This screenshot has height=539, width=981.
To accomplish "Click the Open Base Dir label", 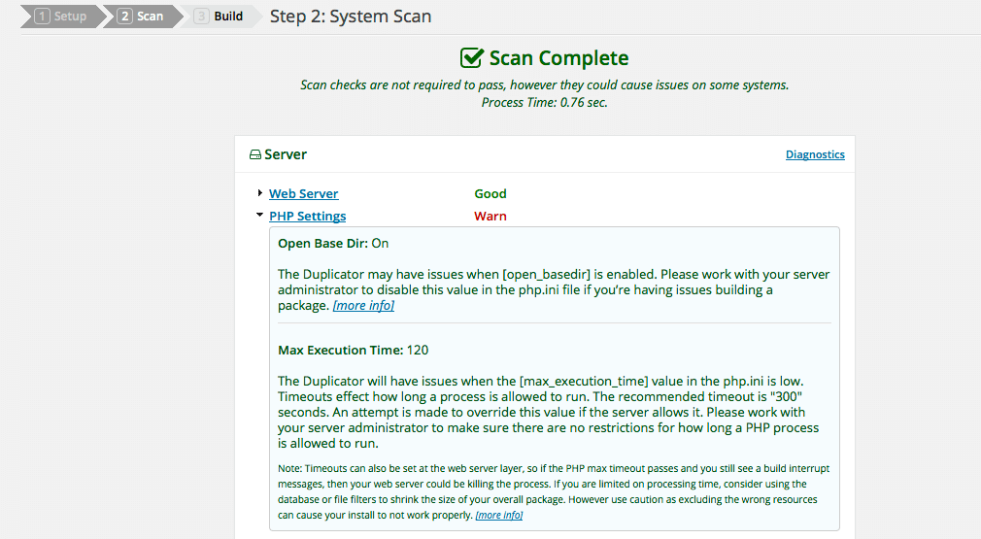I will (322, 243).
